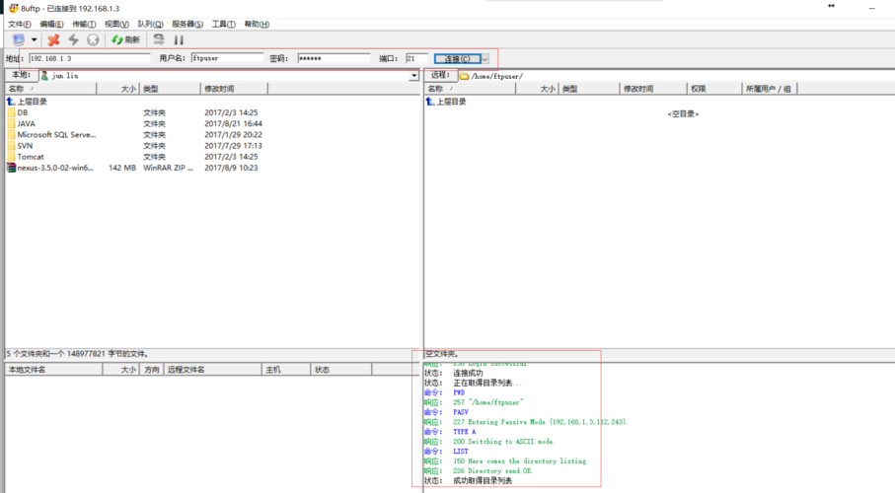
Task: Sort remote files by 修改时间 column
Action: pyautogui.click(x=653, y=89)
